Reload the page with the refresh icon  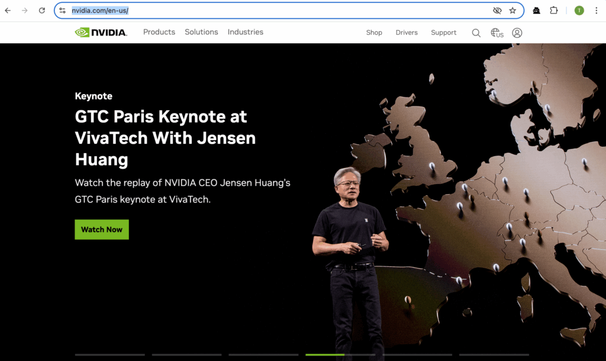(42, 11)
